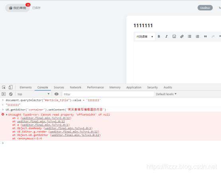This screenshot has width=221, height=174.
Task: Show the console sidebar icon
Action: coord(4,94)
